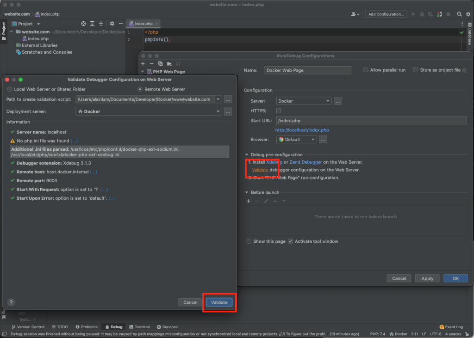The width and height of the screenshot is (474, 338).
Task: Click Cancel in Validate Debugger dialog
Action: (190, 302)
